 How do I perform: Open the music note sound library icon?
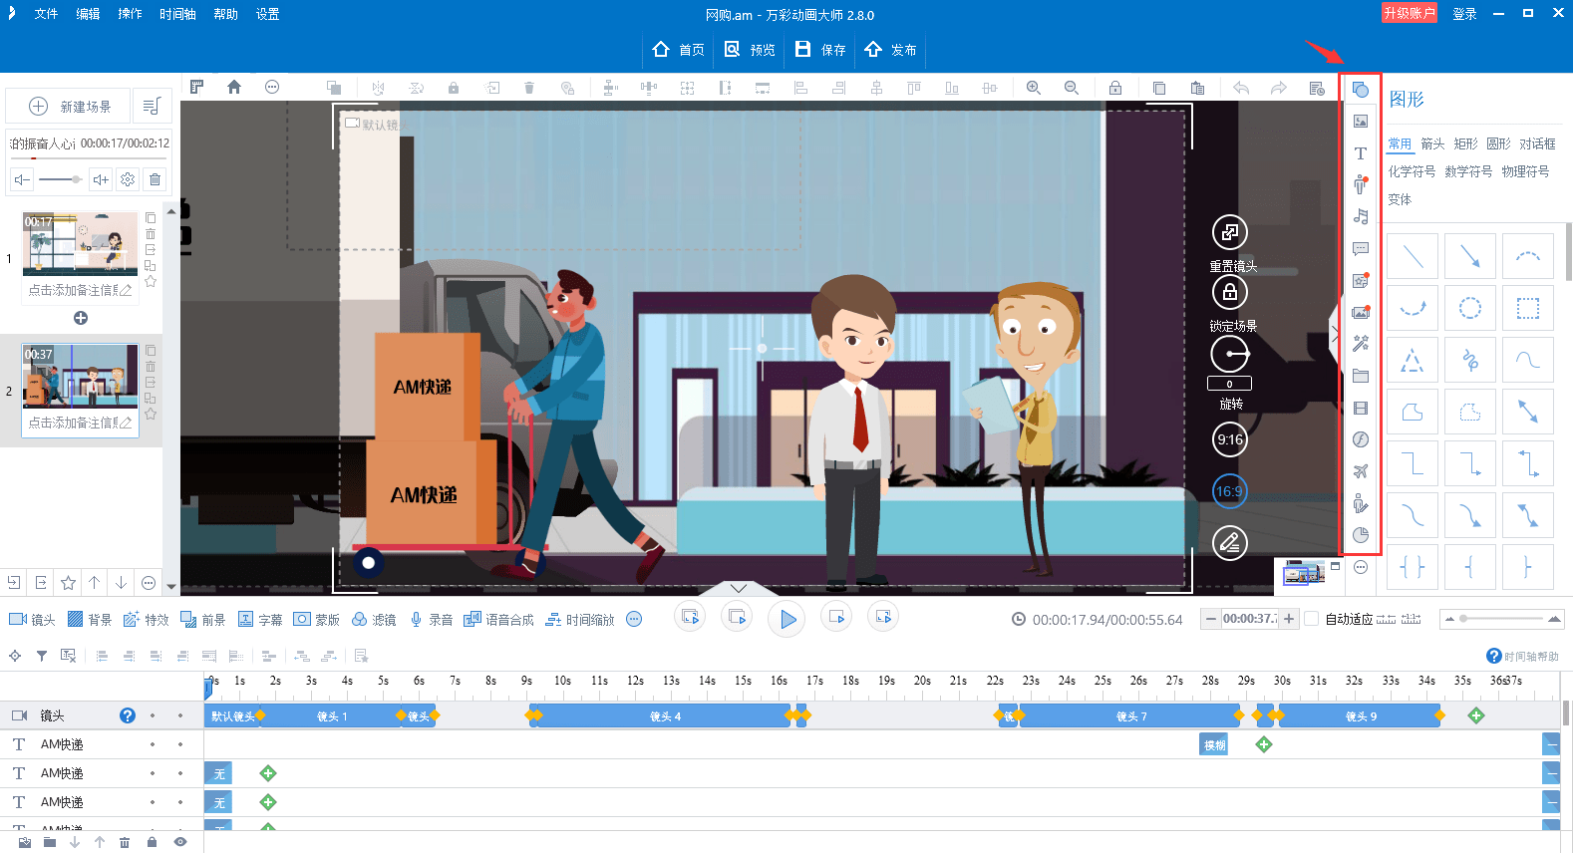tap(1360, 216)
